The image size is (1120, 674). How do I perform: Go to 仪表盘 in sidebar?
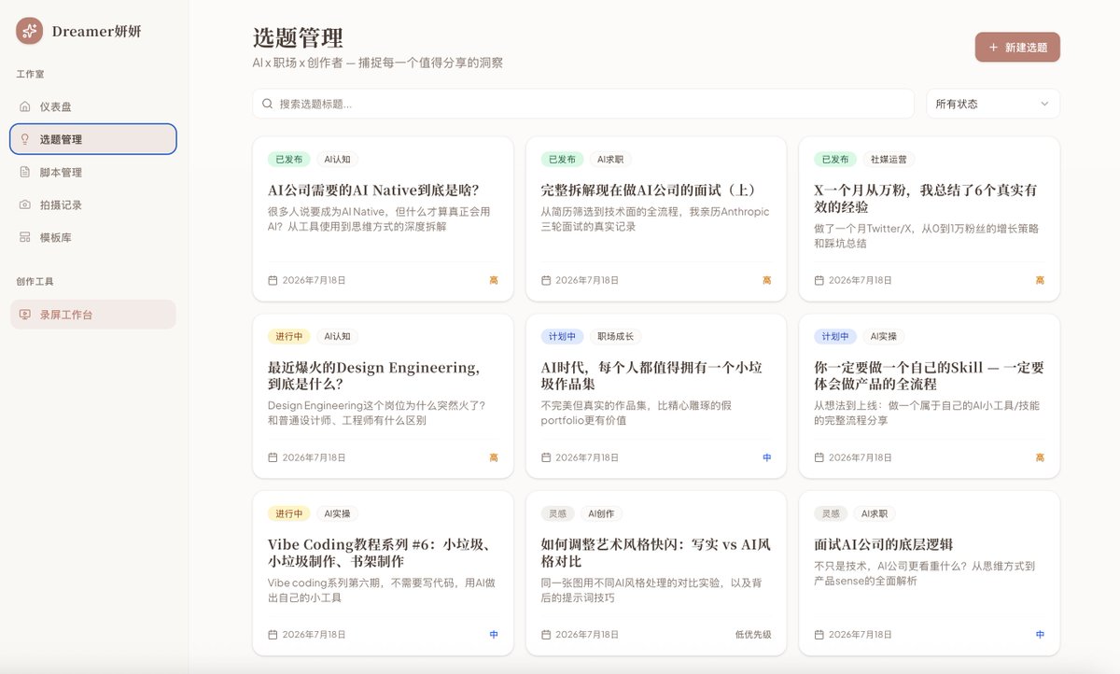click(93, 106)
